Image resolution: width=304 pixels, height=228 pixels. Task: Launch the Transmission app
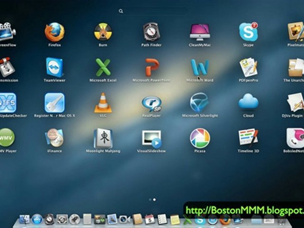[x=7, y=67]
